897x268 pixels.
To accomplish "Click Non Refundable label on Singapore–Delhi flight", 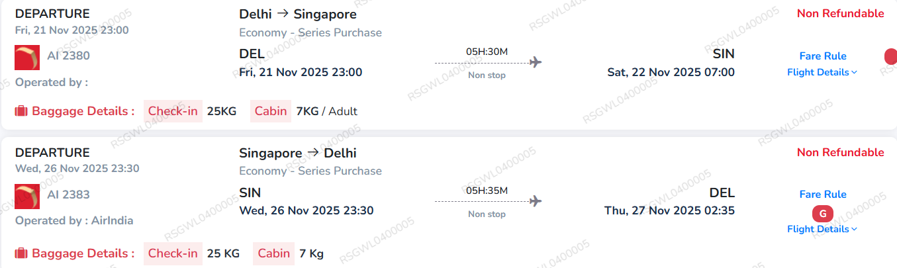I will point(840,153).
